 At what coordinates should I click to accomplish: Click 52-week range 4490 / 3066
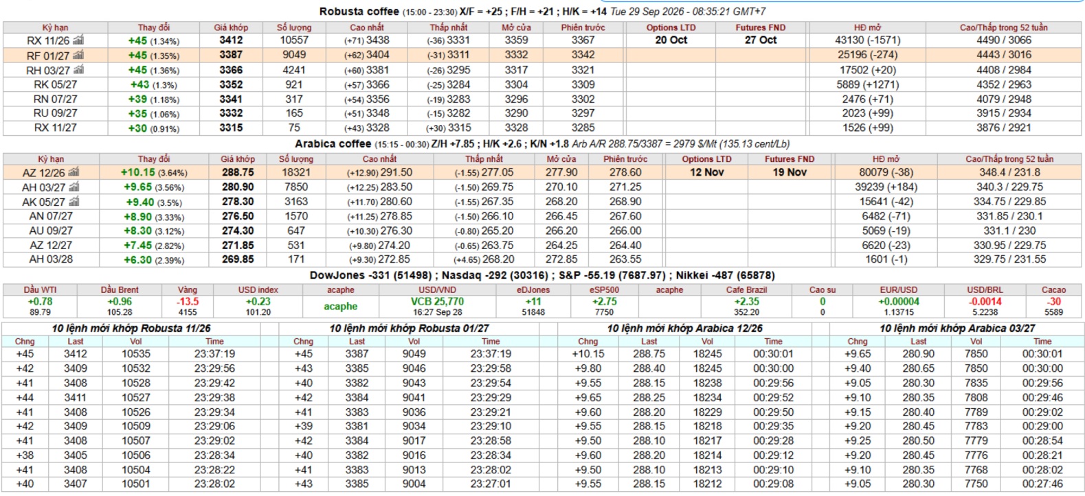point(1003,40)
